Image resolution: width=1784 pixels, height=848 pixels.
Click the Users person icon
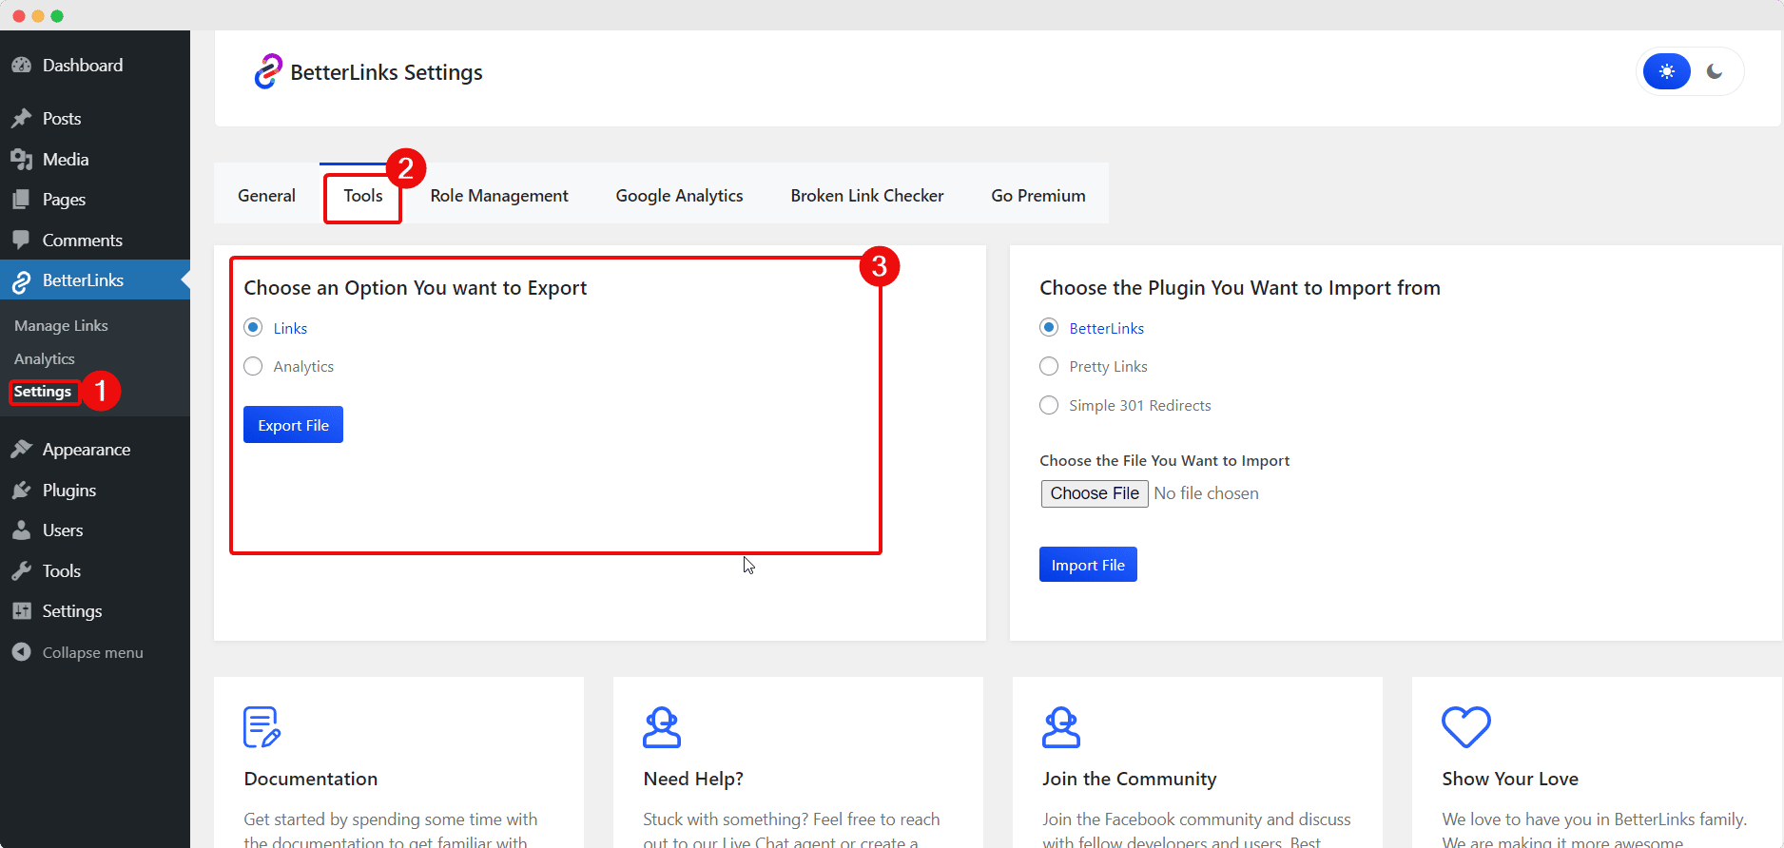(x=21, y=530)
